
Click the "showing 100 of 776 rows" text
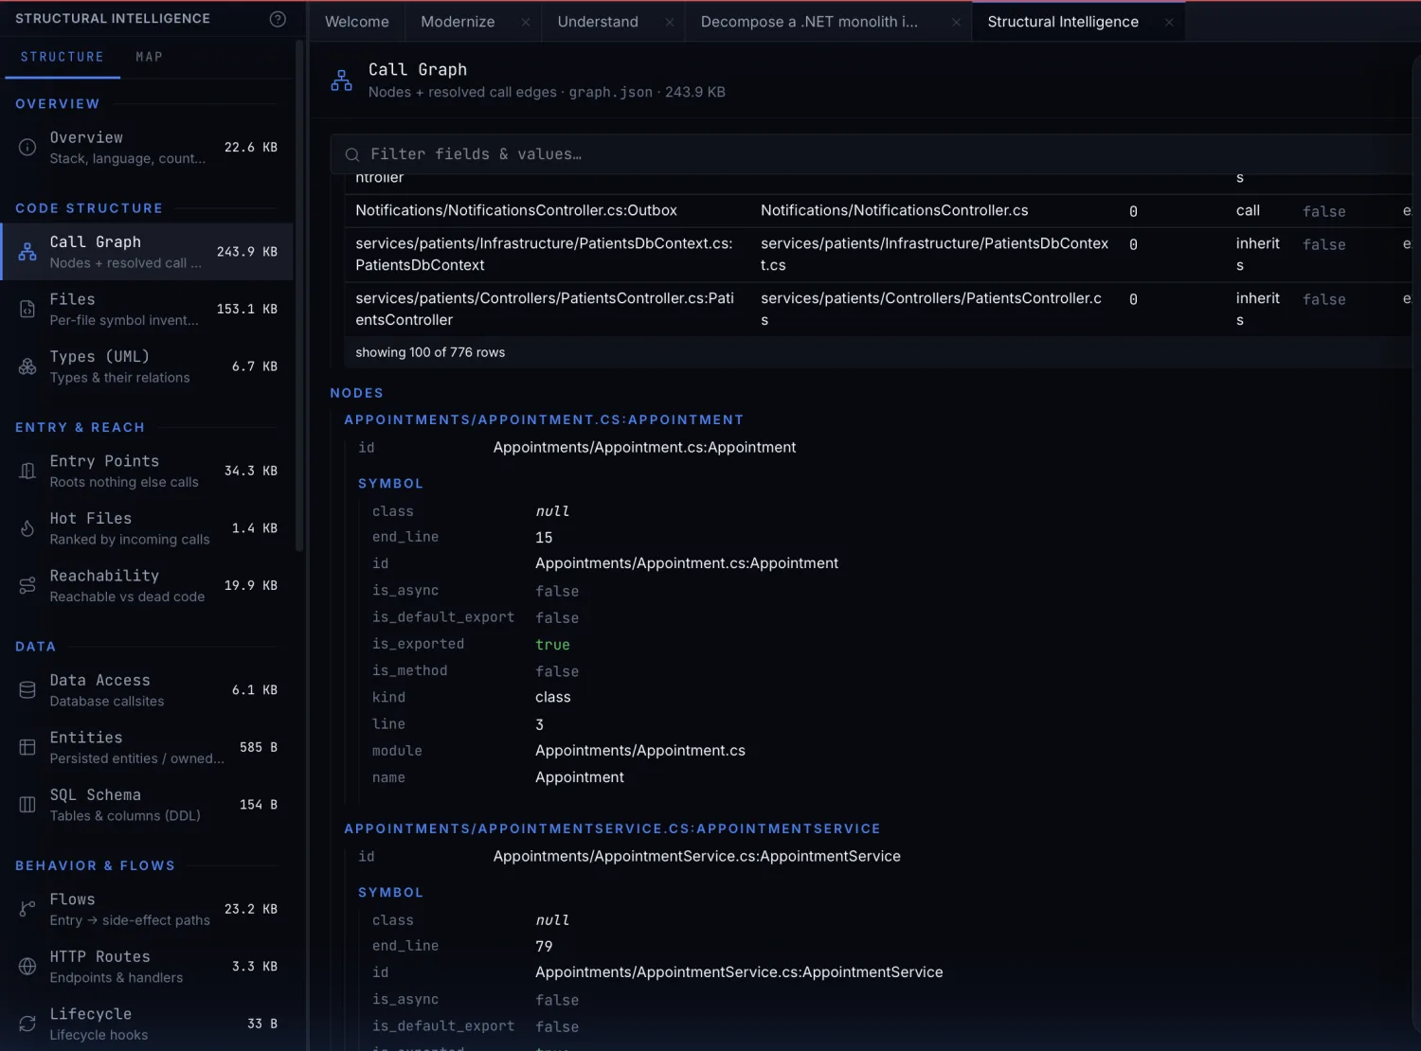pyautogui.click(x=430, y=352)
